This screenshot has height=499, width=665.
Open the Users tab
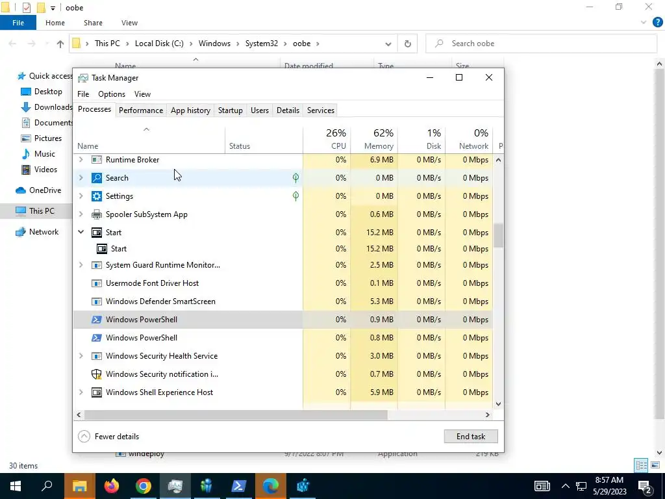(260, 110)
